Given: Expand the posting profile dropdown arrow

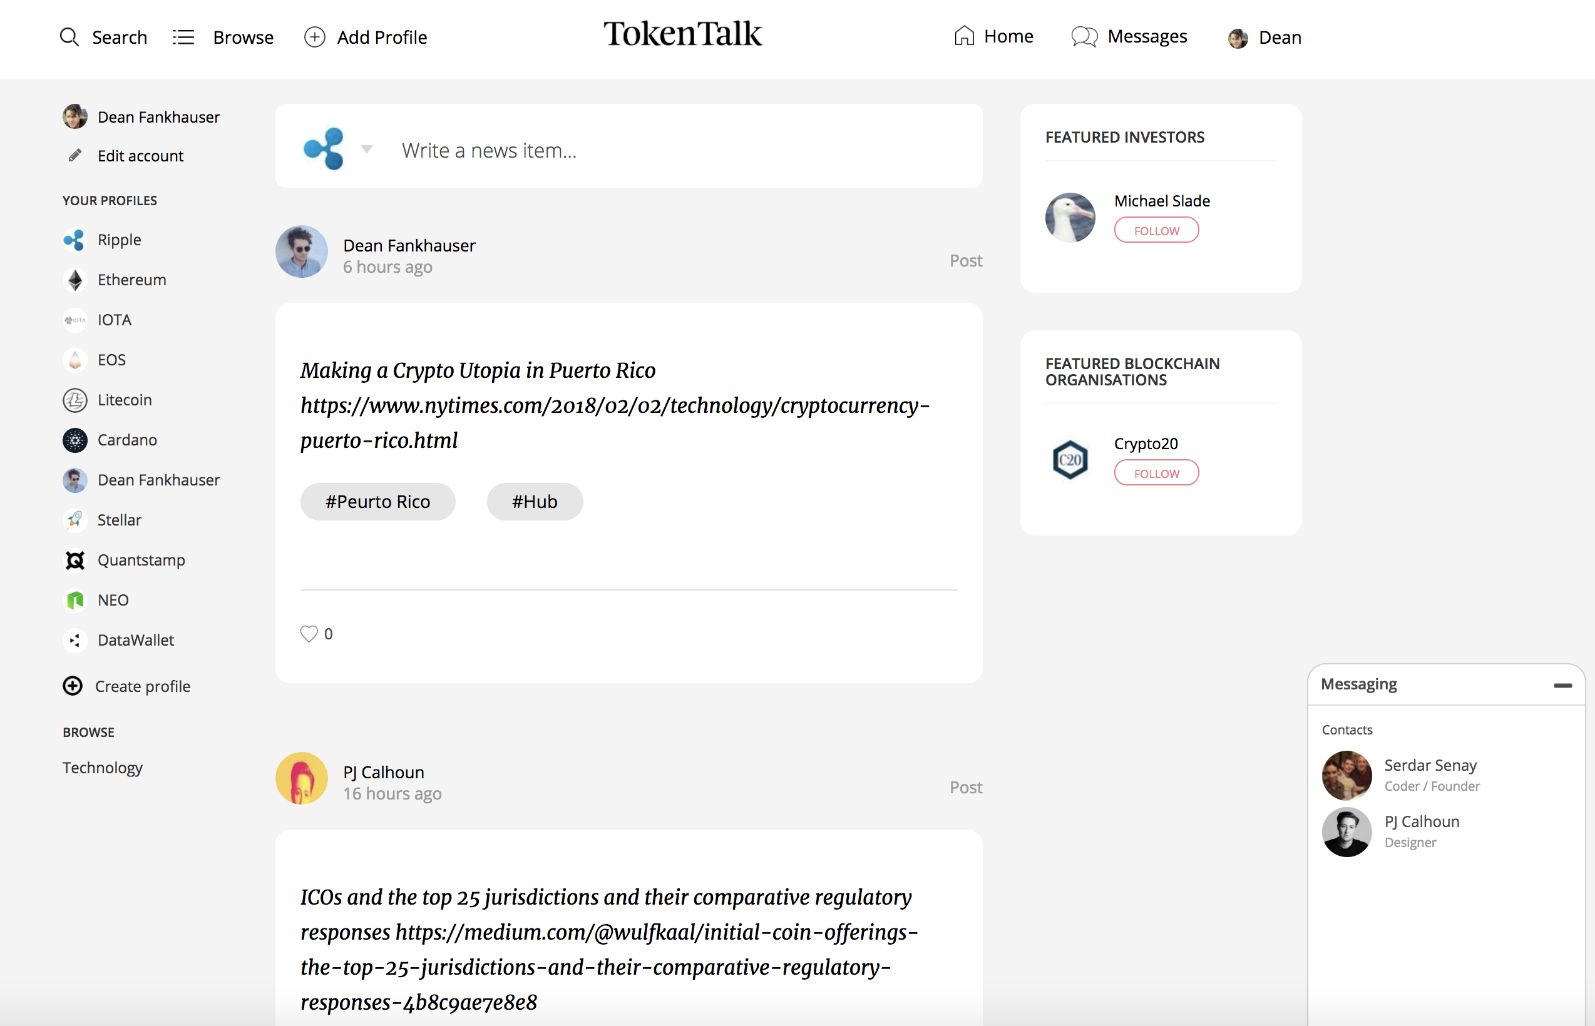Looking at the screenshot, I should click(x=367, y=150).
